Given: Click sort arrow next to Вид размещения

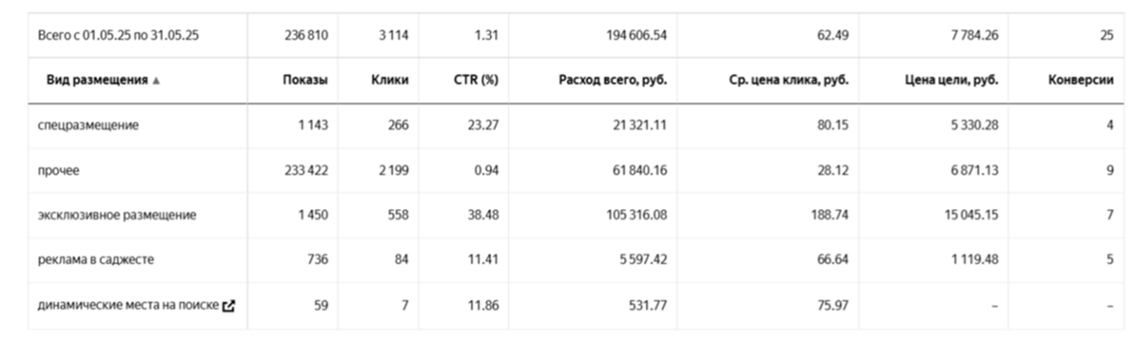Looking at the screenshot, I should coord(156,80).
